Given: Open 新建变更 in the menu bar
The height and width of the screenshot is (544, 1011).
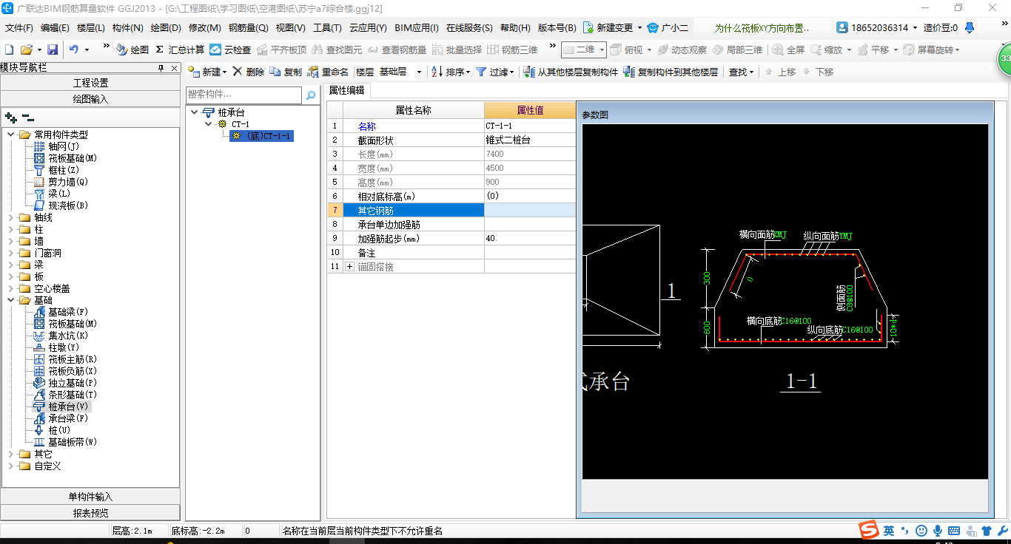Looking at the screenshot, I should 613,27.
